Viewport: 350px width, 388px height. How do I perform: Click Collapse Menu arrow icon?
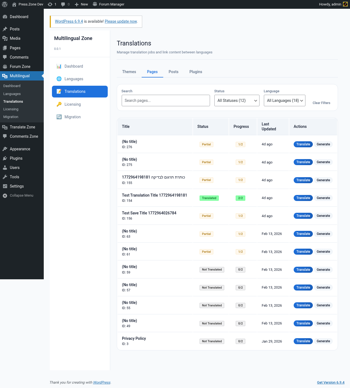(5, 196)
